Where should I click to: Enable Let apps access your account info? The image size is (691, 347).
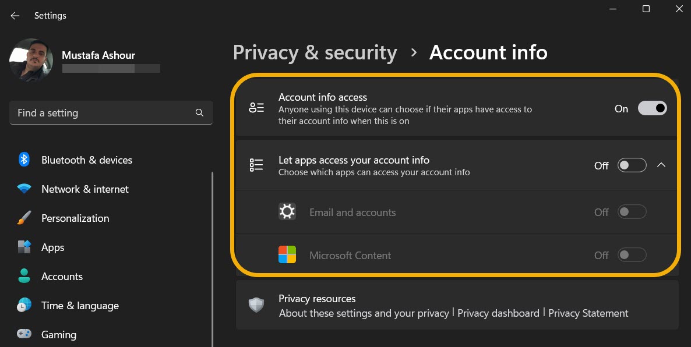632,165
